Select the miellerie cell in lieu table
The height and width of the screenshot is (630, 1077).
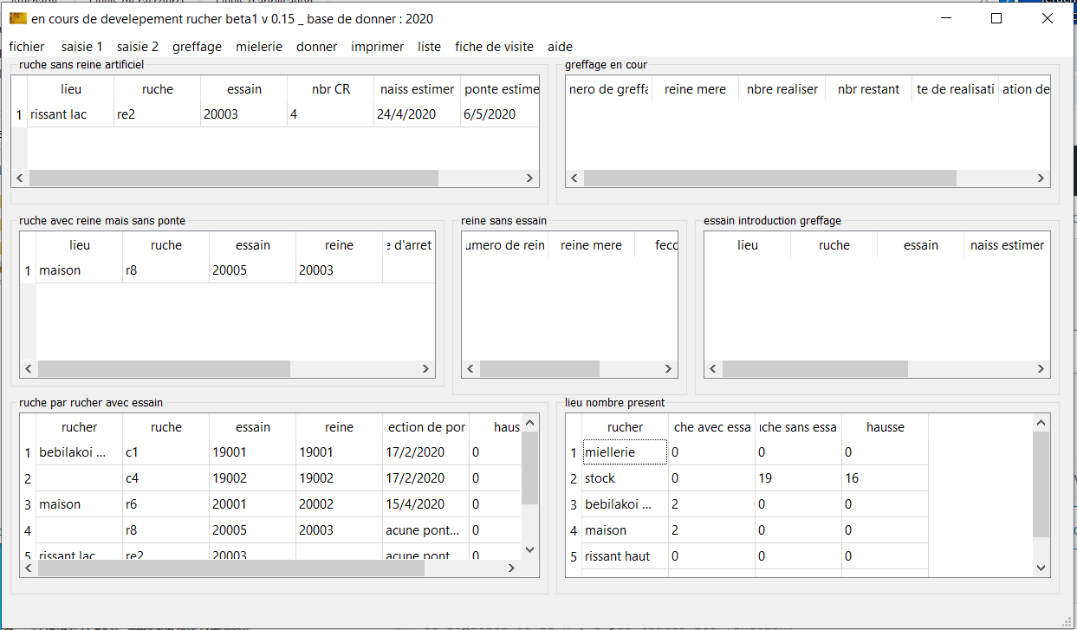tap(624, 452)
